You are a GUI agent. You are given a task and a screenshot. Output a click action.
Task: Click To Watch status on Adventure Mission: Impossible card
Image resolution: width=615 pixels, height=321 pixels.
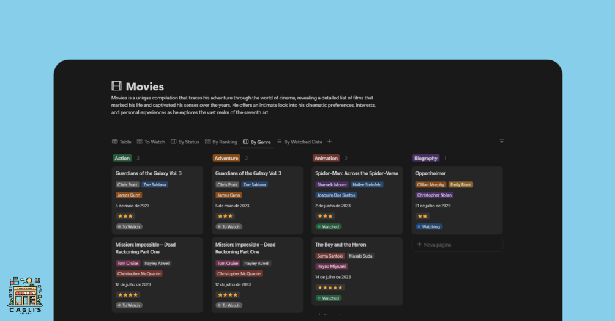click(x=229, y=305)
